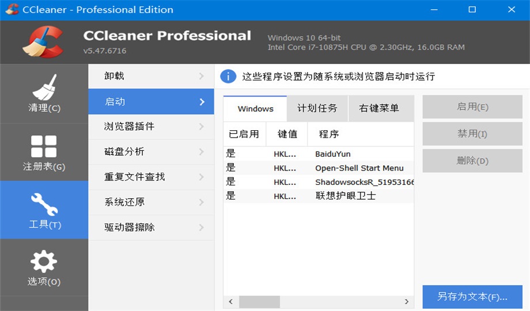Screen dimensions: 530x311
Task: Sort by the 已启用 column header
Action: pyautogui.click(x=245, y=134)
